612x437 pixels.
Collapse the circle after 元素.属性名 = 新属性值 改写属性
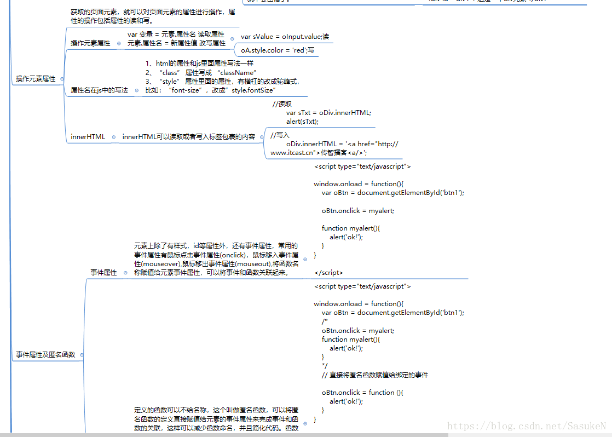(232, 39)
